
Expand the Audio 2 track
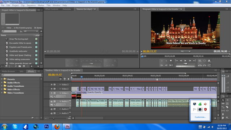[x=60, y=109]
